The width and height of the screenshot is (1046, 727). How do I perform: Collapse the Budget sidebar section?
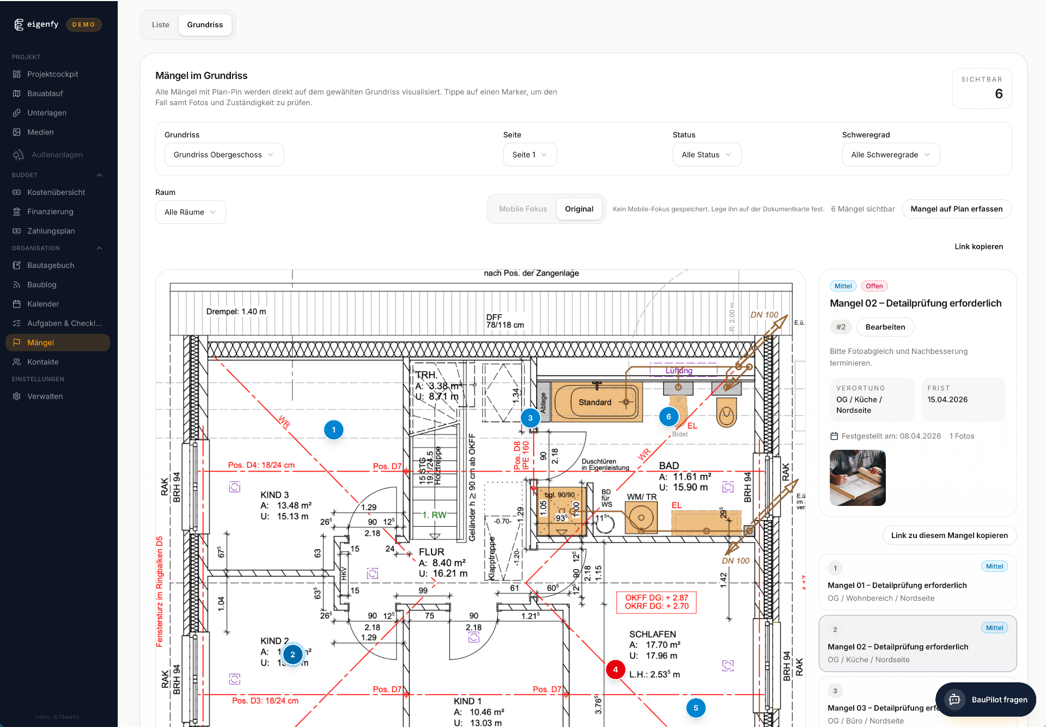99,175
